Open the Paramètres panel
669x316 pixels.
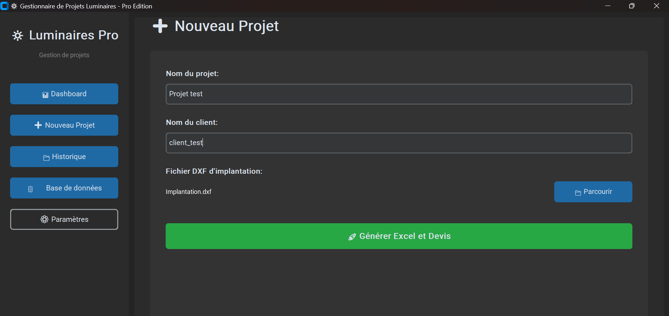64,219
